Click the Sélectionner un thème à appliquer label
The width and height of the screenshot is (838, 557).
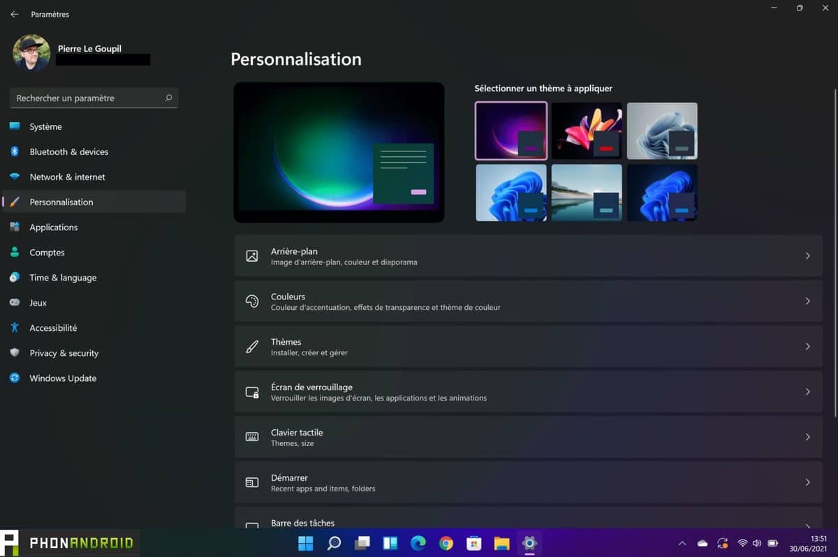(543, 89)
